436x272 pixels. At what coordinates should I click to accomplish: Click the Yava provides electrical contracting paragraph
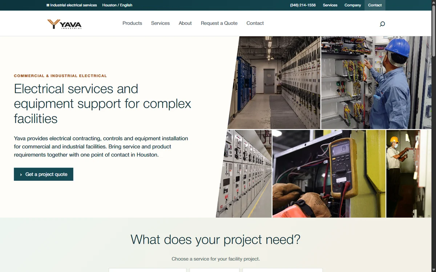(101, 147)
